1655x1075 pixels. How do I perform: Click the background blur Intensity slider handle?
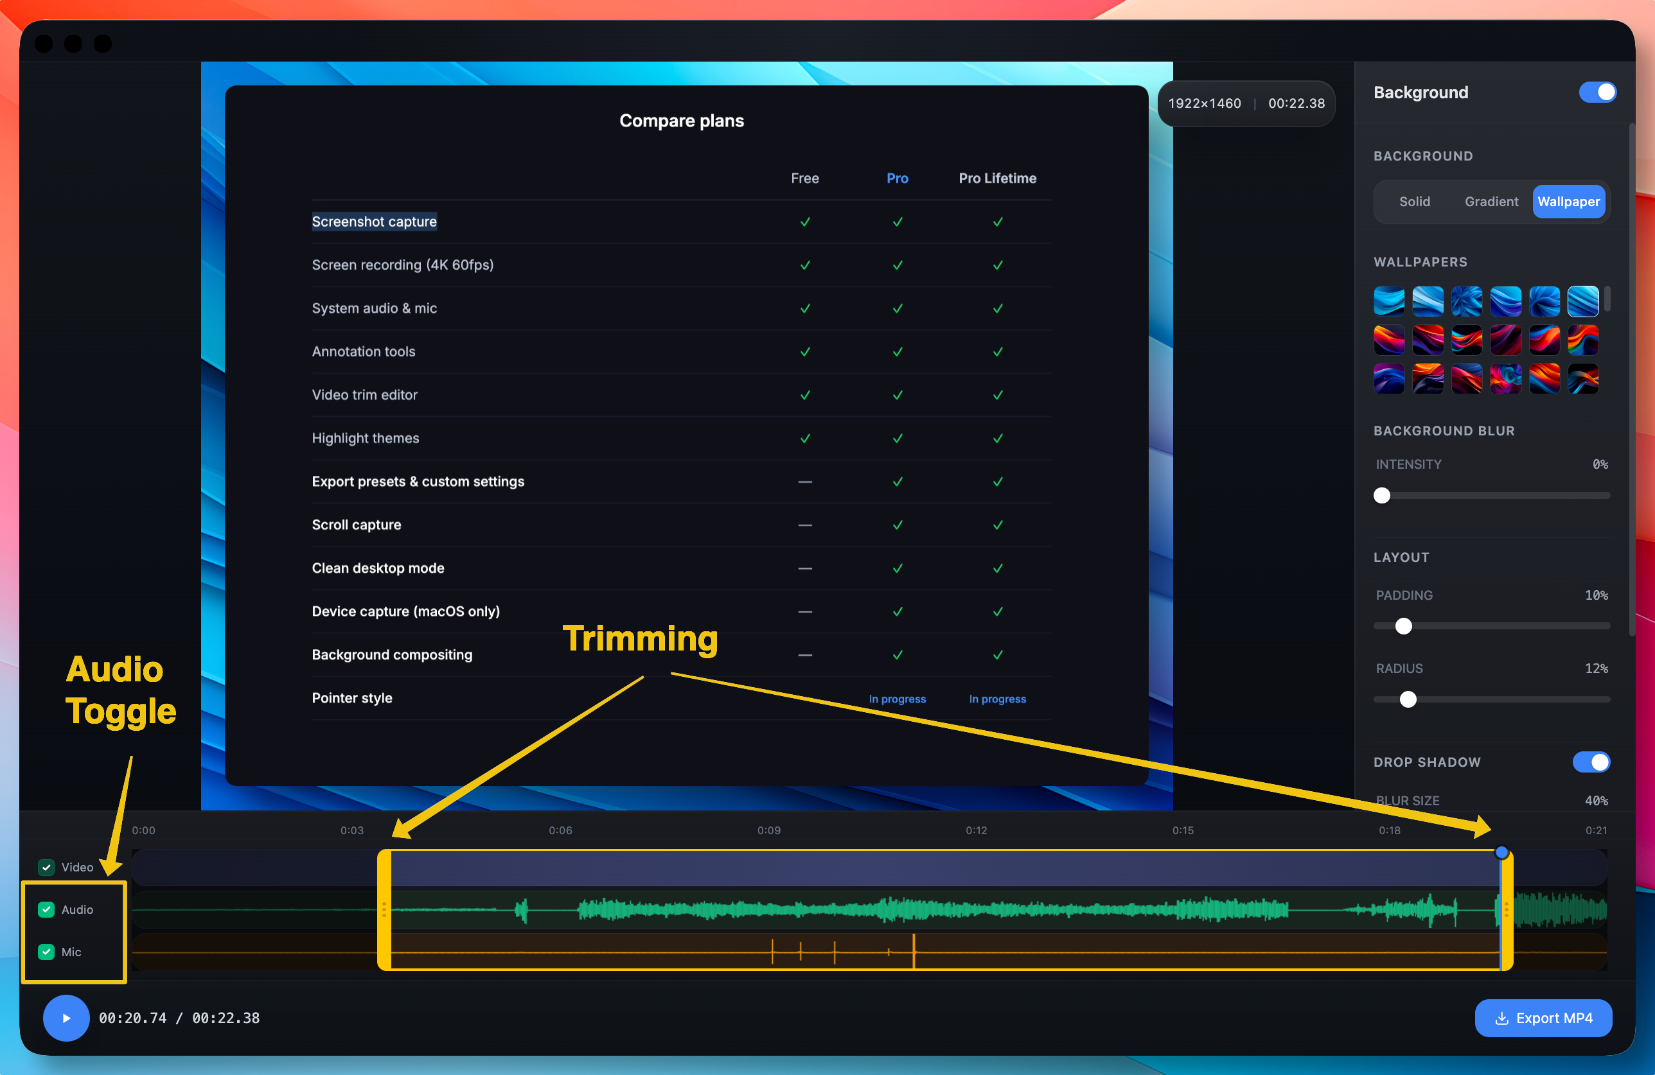[1382, 496]
